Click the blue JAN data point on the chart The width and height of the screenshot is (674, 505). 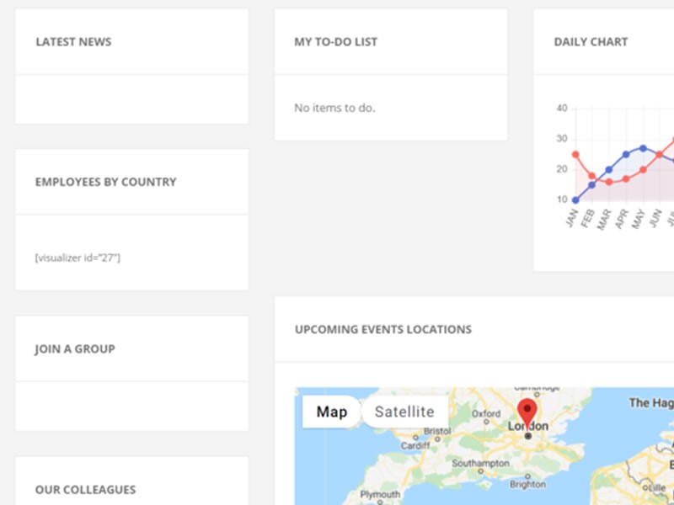[575, 199]
